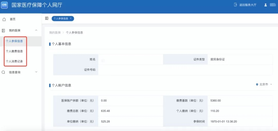Viewport: 278px width, 131px height.
Task: Click the 单位缴纳 label
Action: (80, 121)
